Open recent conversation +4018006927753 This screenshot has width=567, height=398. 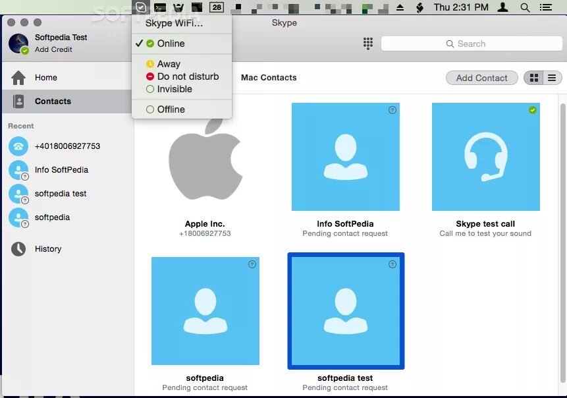(68, 146)
